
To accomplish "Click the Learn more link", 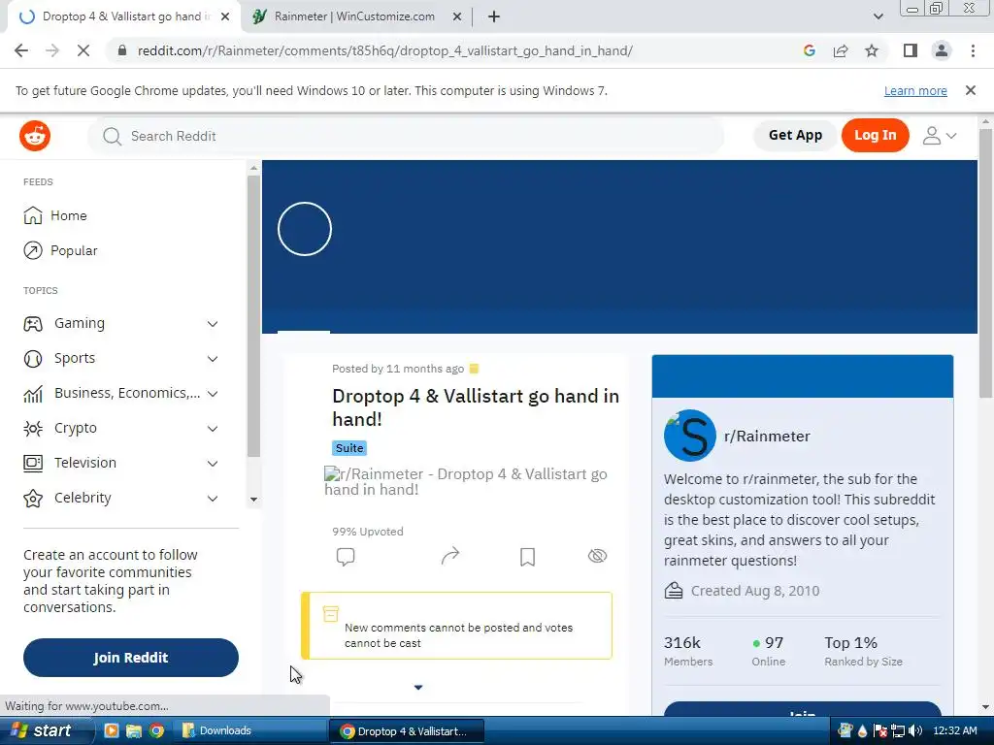I will [915, 90].
